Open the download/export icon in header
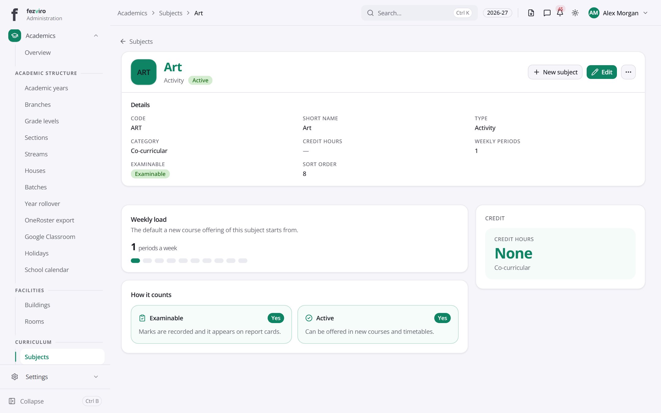This screenshot has height=413, width=661. point(531,13)
